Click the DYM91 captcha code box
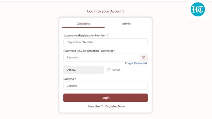212x119 pixels. (83, 70)
